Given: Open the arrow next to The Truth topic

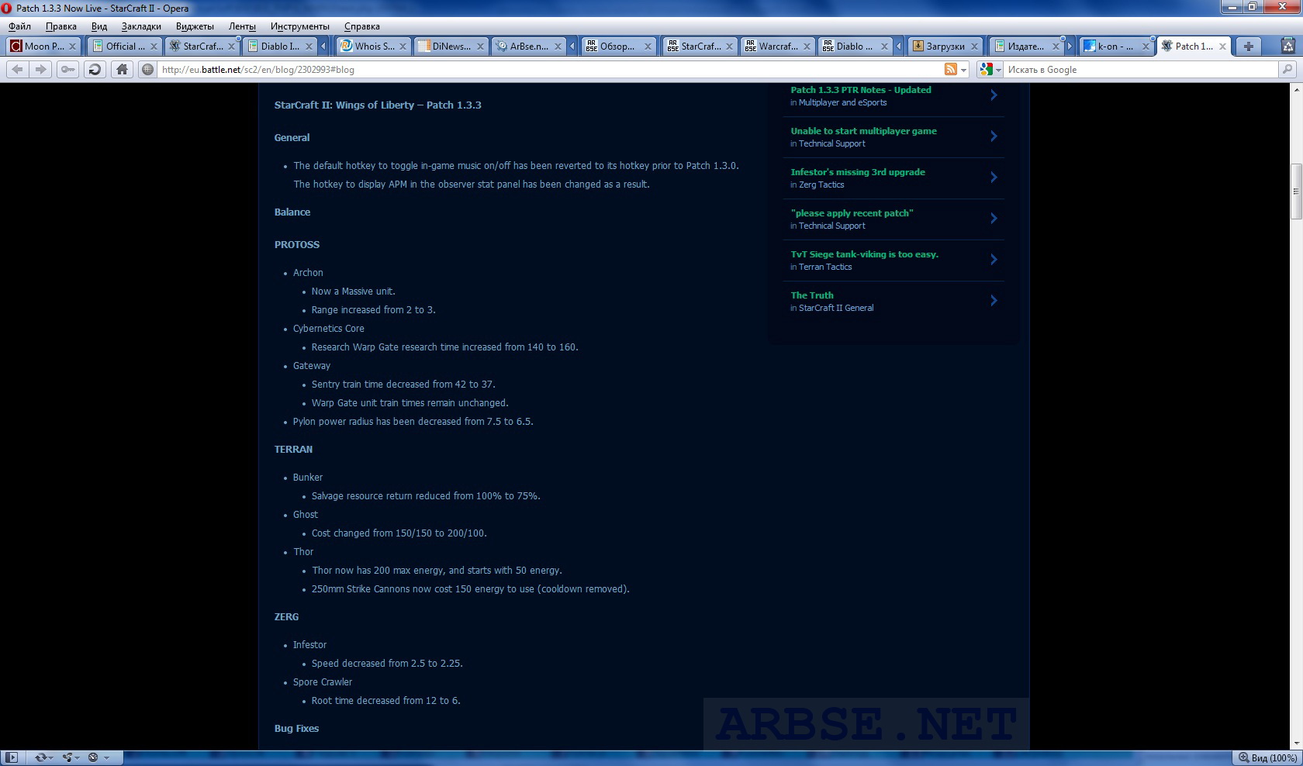Looking at the screenshot, I should pos(994,301).
